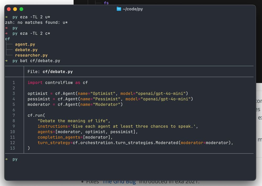Image resolution: width=262 pixels, height=186 pixels.
Task: Click the 'File: cf/debate.py' header
Action: (x=50, y=72)
